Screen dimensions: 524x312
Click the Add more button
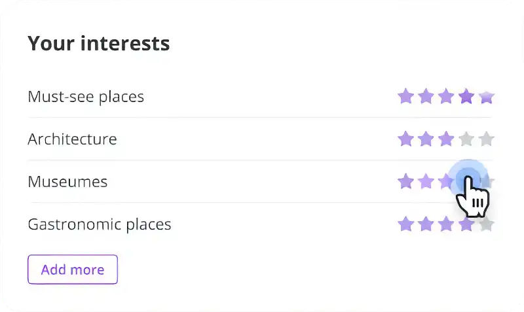coord(73,269)
